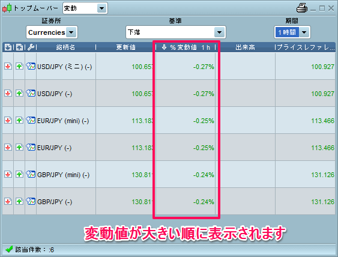Click the wrench column header icon

point(31,47)
